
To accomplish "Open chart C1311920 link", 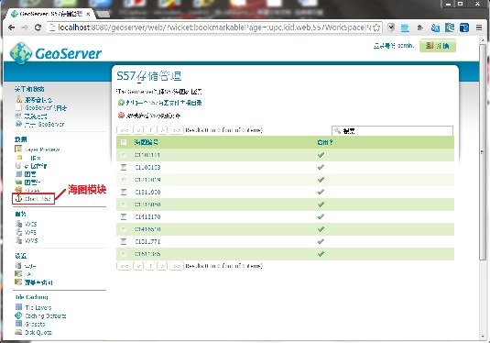I will coord(147,193).
